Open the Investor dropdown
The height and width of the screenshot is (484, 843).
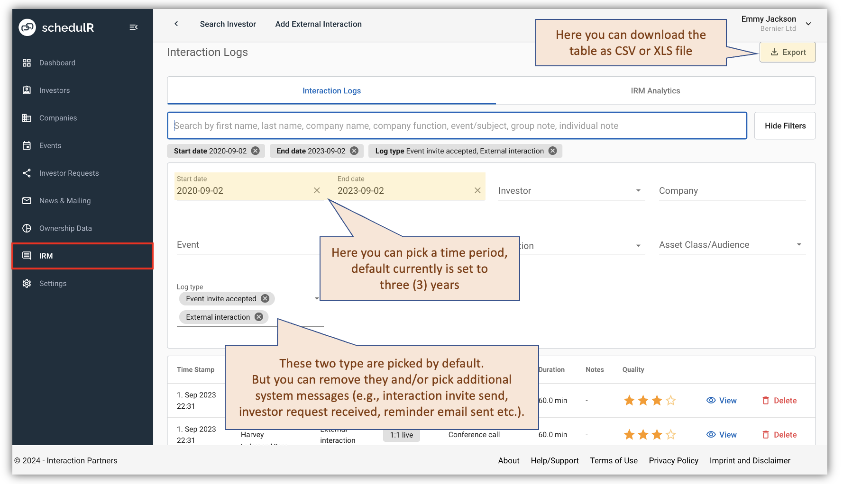pyautogui.click(x=639, y=190)
